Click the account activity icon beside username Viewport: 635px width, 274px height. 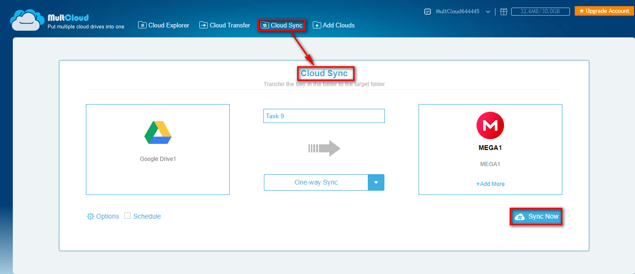428,11
